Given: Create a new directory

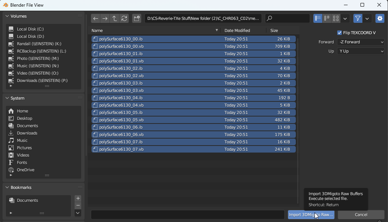Looking at the screenshot, I should 137,18.
